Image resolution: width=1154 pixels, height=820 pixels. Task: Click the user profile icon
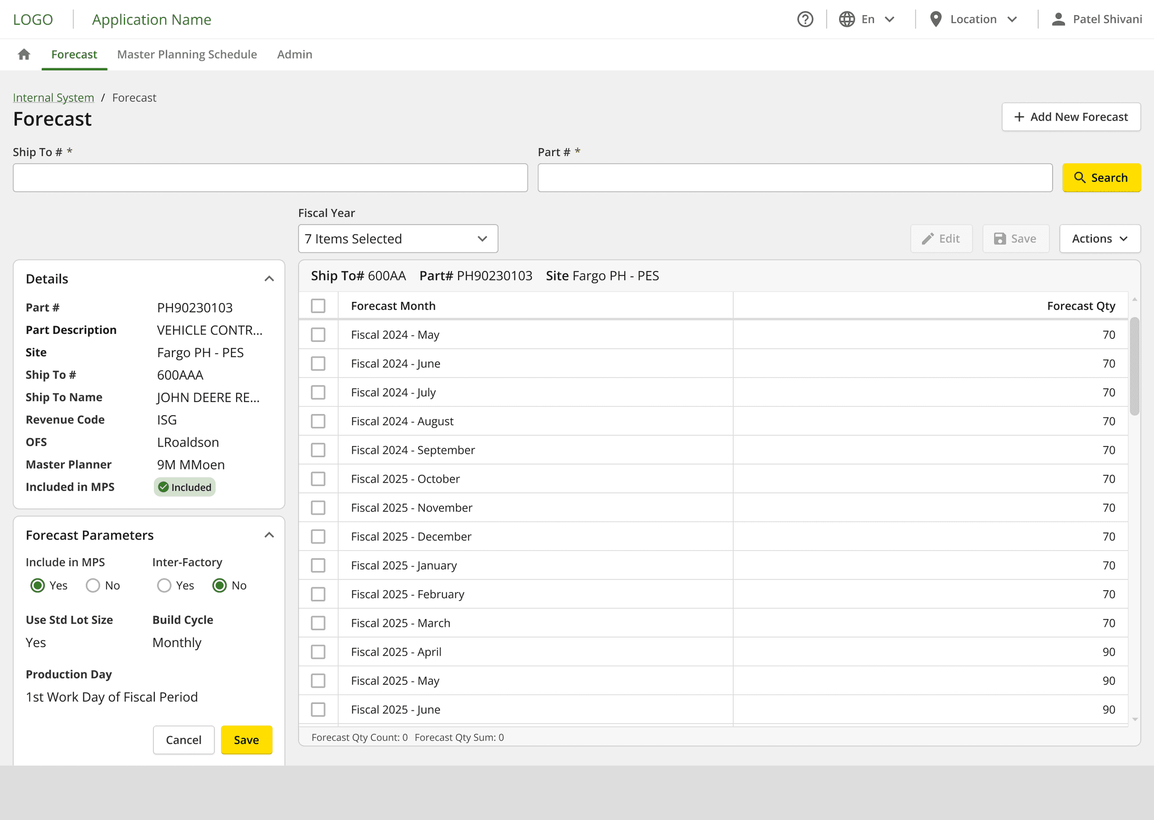[1058, 19]
